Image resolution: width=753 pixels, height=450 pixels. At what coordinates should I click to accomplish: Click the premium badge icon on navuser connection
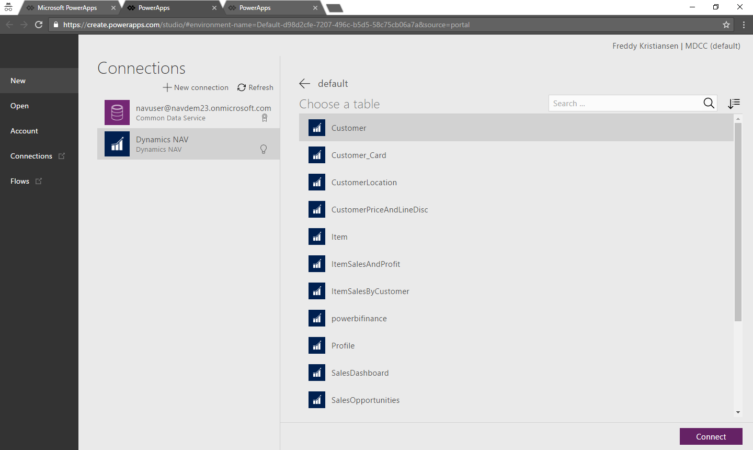[x=265, y=118]
